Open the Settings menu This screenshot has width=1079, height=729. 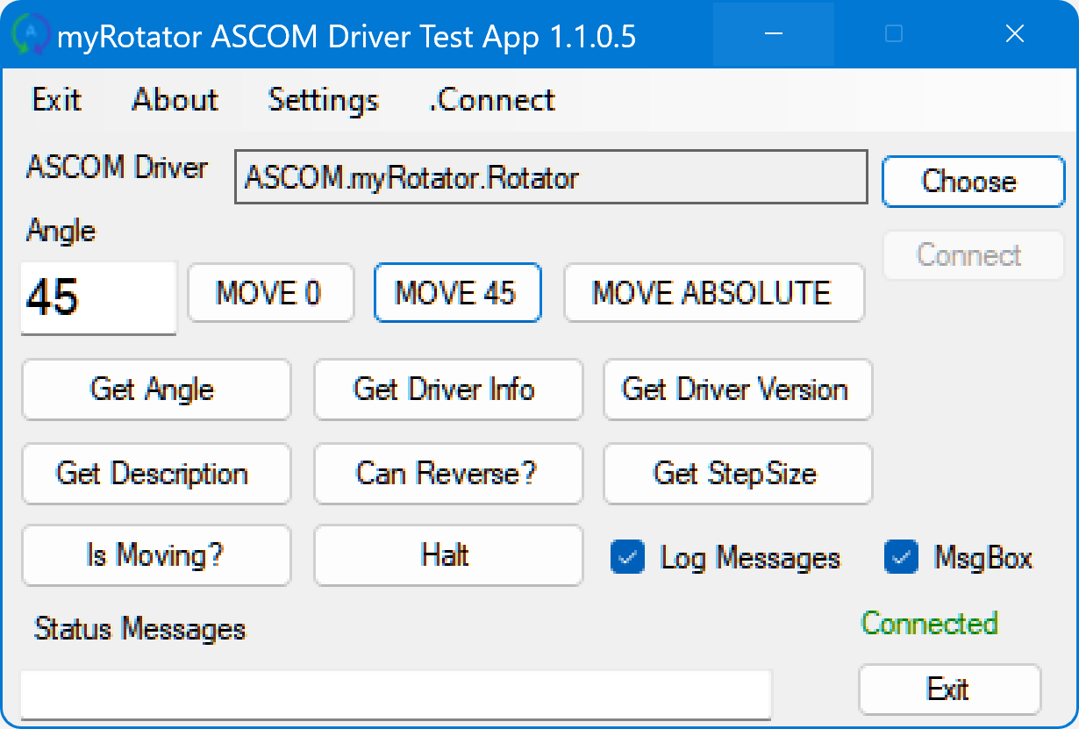click(x=322, y=100)
